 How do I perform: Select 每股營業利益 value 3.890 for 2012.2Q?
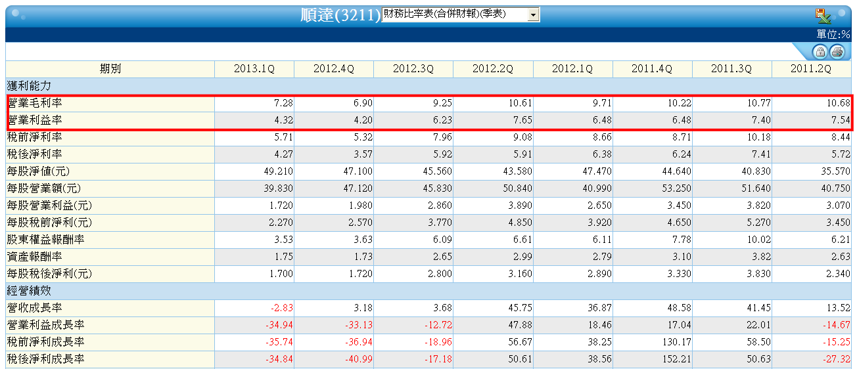tap(520, 206)
